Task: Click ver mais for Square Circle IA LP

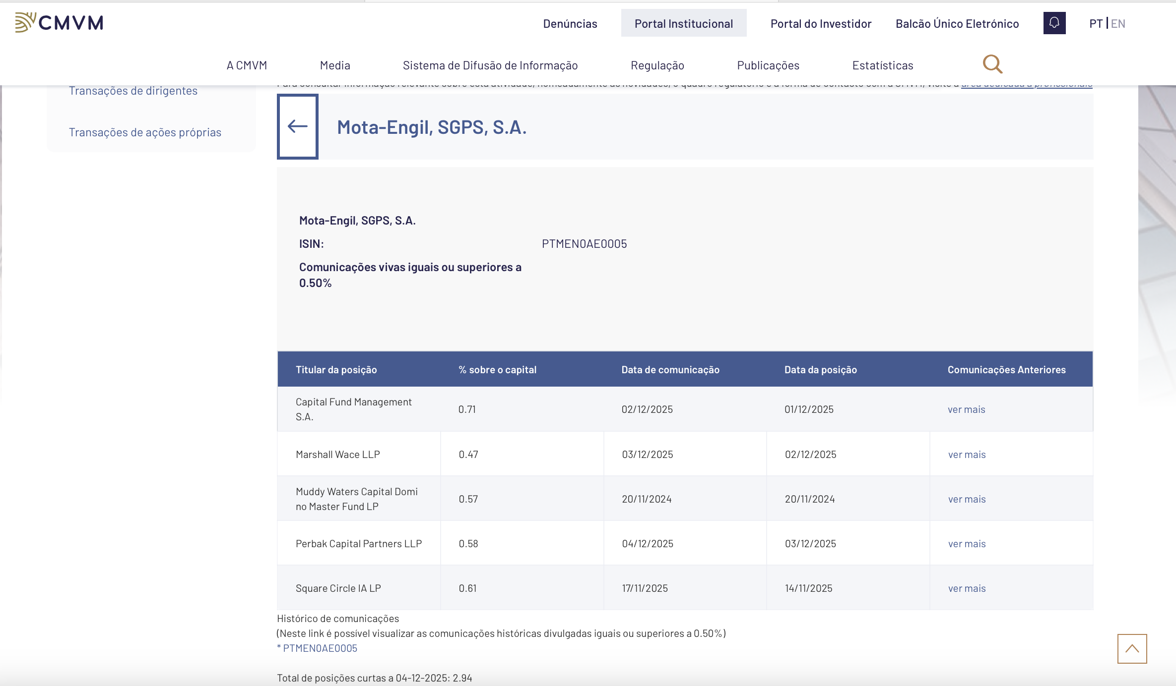Action: click(x=967, y=588)
